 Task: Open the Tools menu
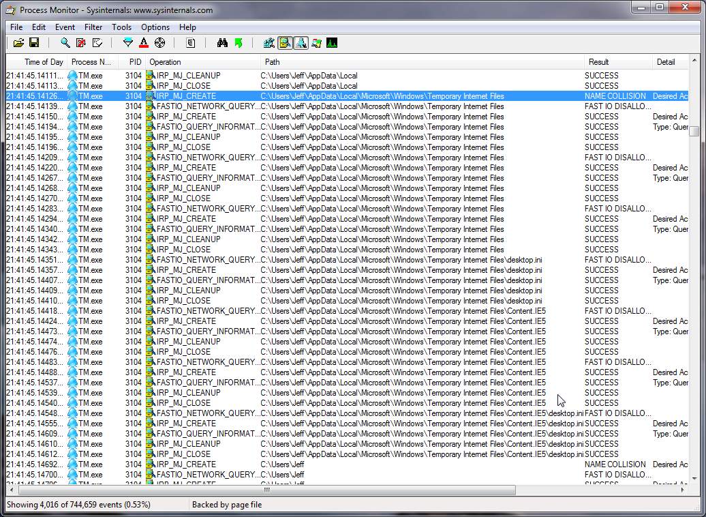[x=121, y=27]
